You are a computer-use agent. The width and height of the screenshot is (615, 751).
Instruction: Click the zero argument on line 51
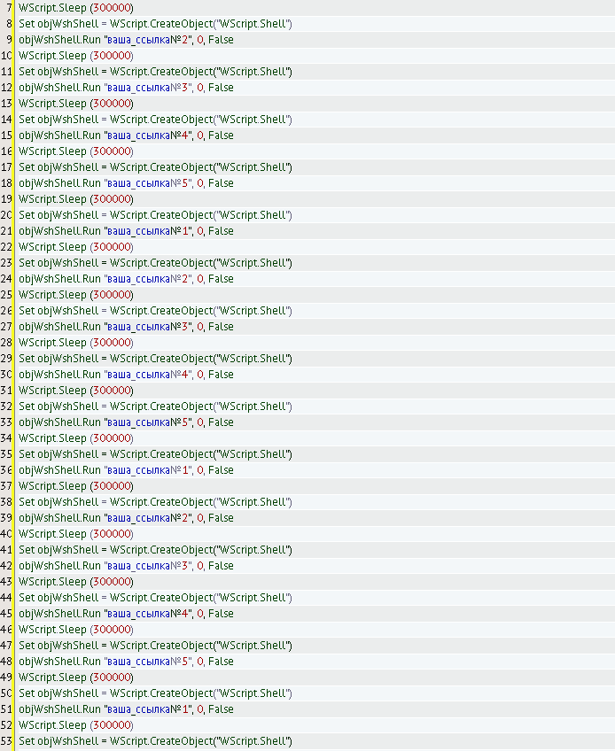pos(200,708)
